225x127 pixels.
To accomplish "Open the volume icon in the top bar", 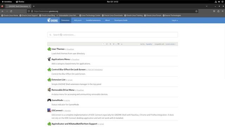I will click(219, 2).
